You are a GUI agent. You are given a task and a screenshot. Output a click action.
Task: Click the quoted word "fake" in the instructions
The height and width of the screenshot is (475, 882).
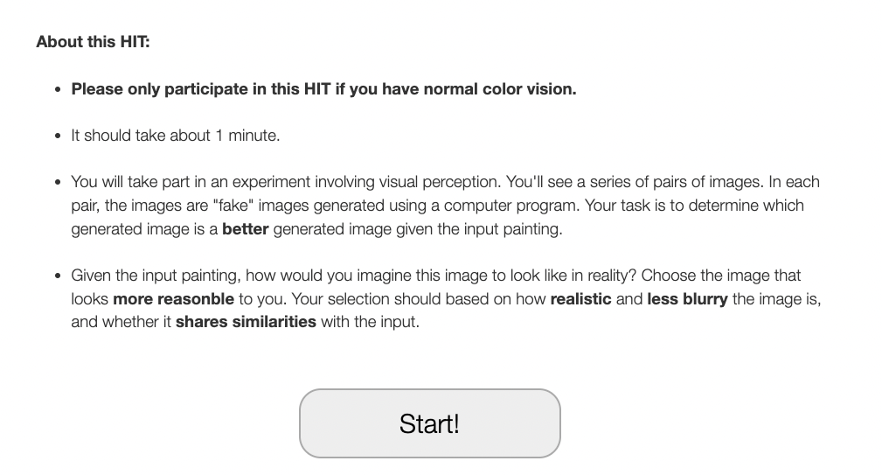(x=233, y=206)
